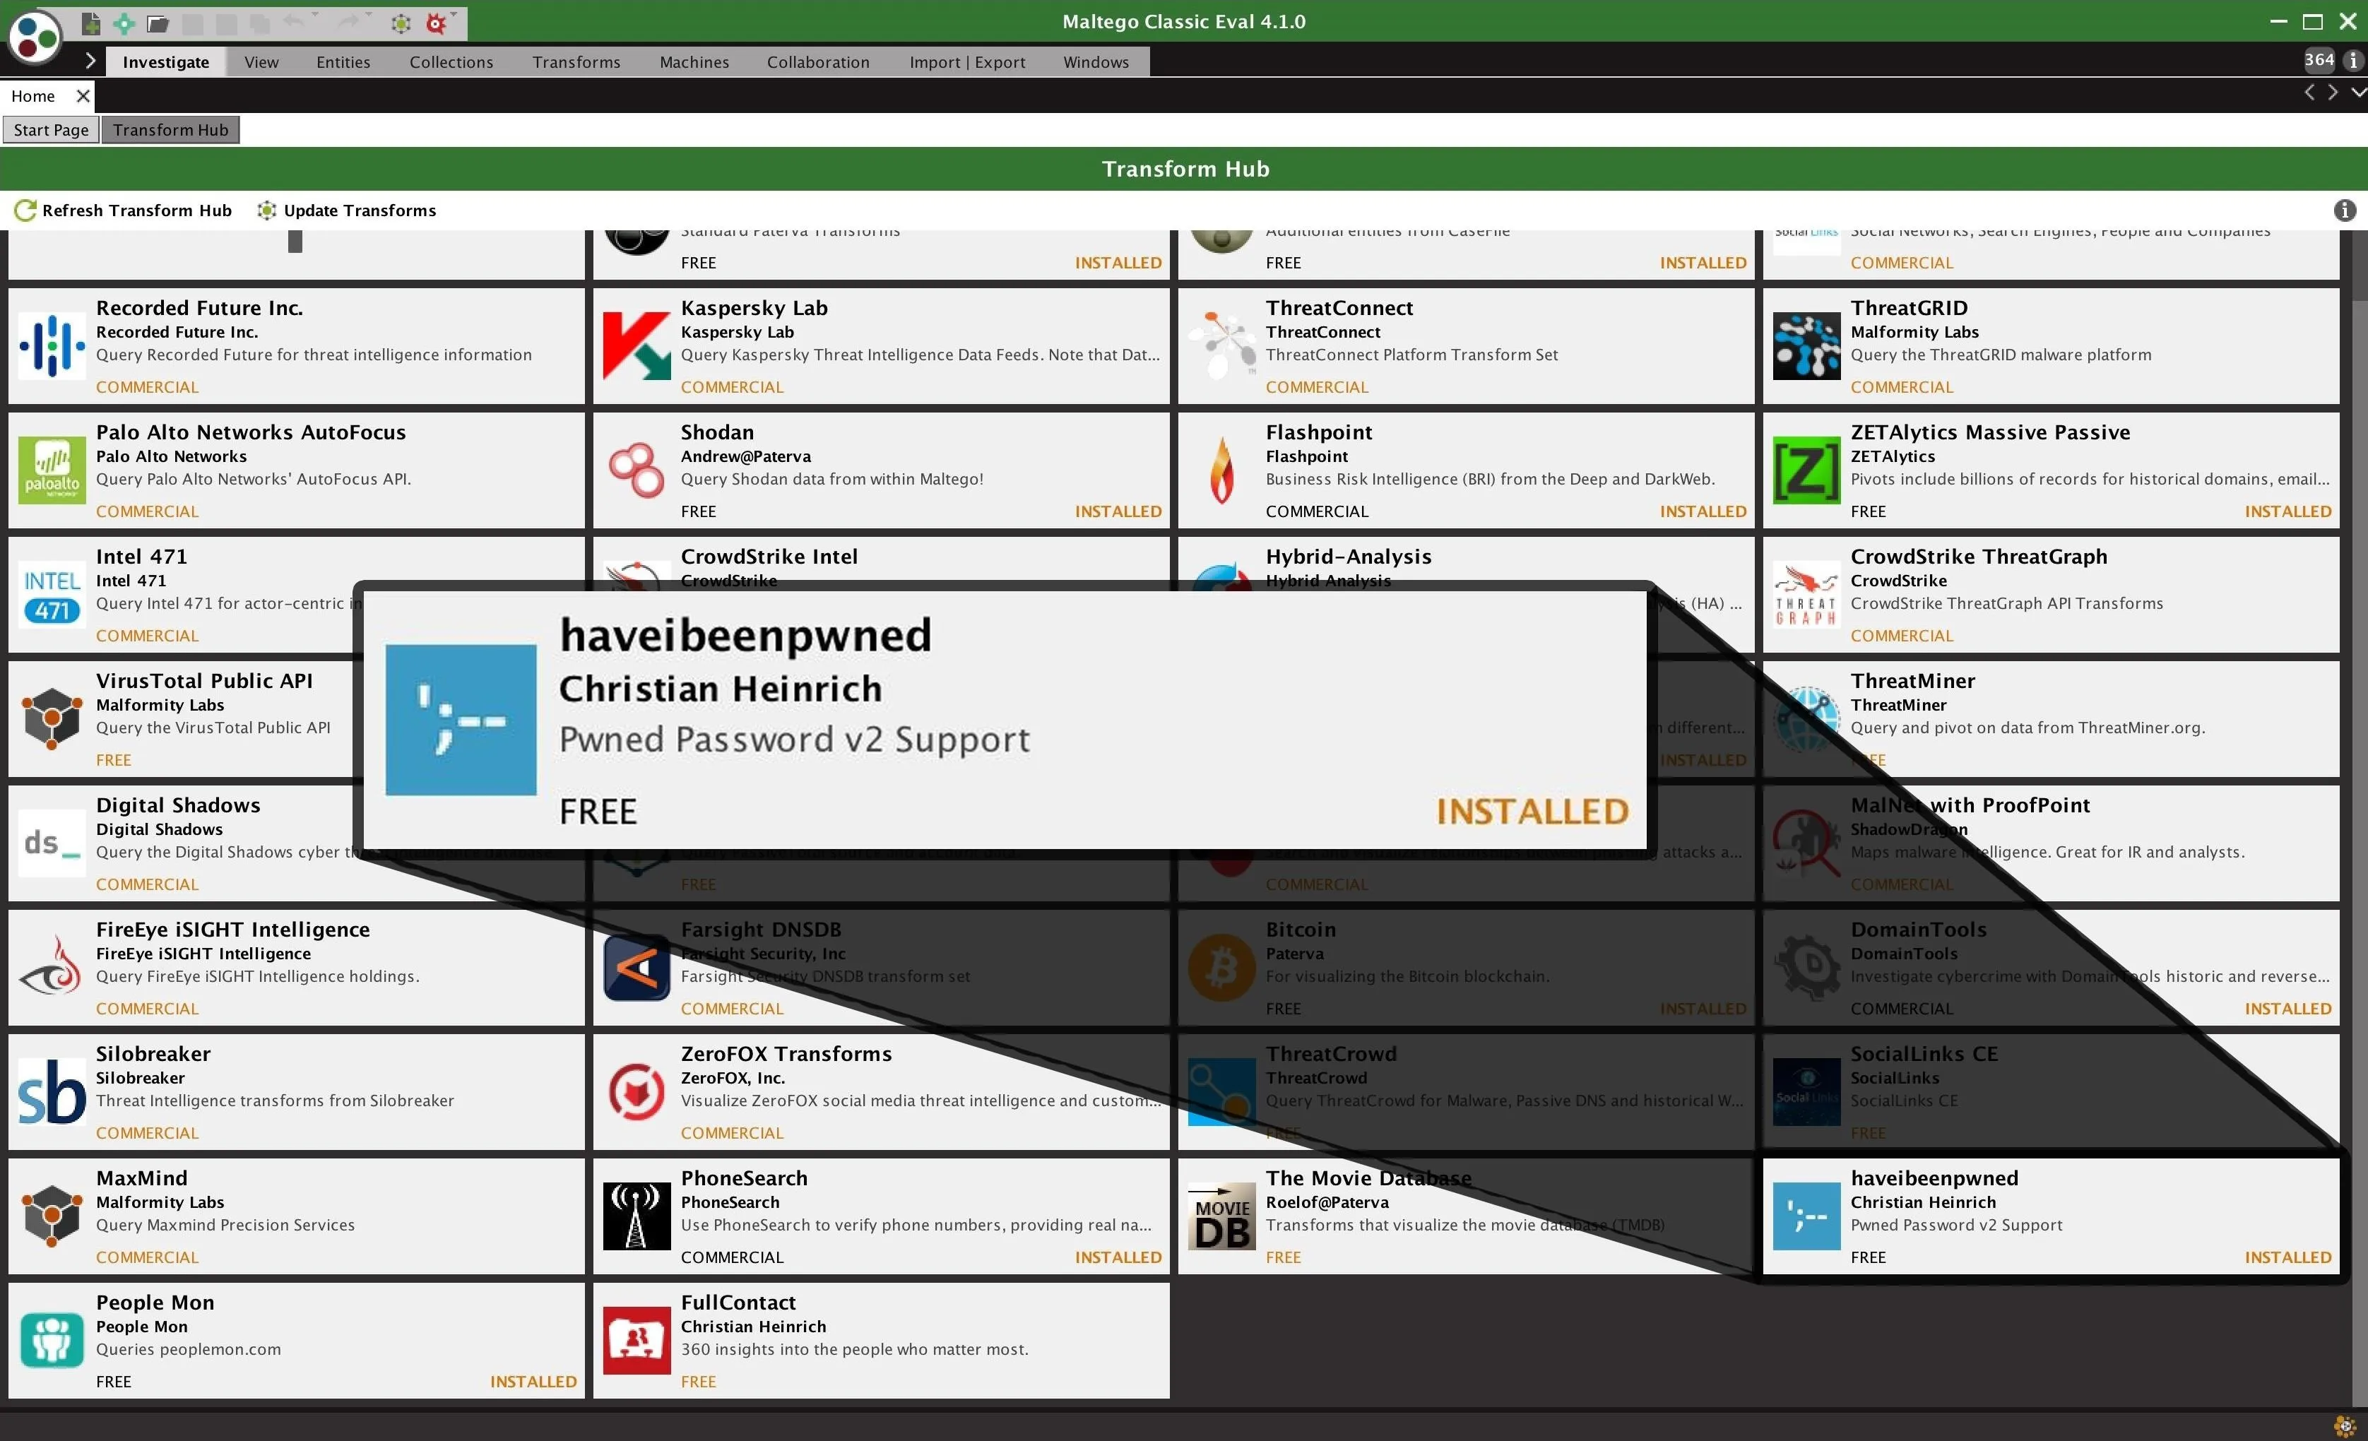Screen dimensions: 2368x1441
Task: Select the ZeroFOX red fox icon
Action: pyautogui.click(x=637, y=1092)
